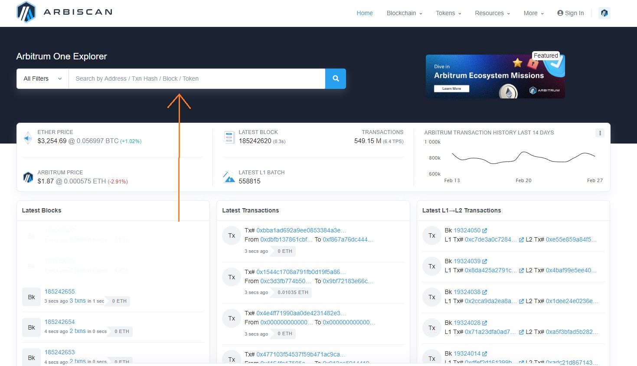Open external link for Bk 19324039
Viewport: 637px width, 366px height.
[x=484, y=261]
